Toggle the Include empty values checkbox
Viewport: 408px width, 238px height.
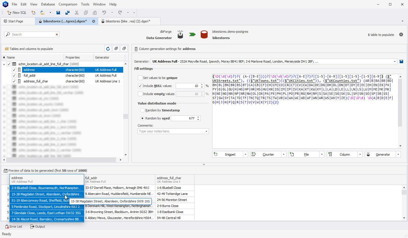point(140,94)
